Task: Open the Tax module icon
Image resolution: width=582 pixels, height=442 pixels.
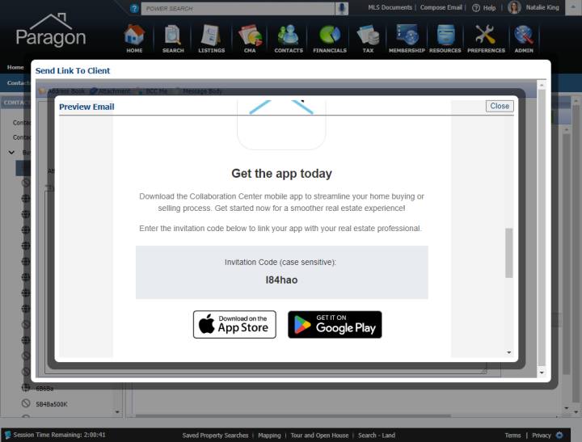Action: (x=368, y=39)
